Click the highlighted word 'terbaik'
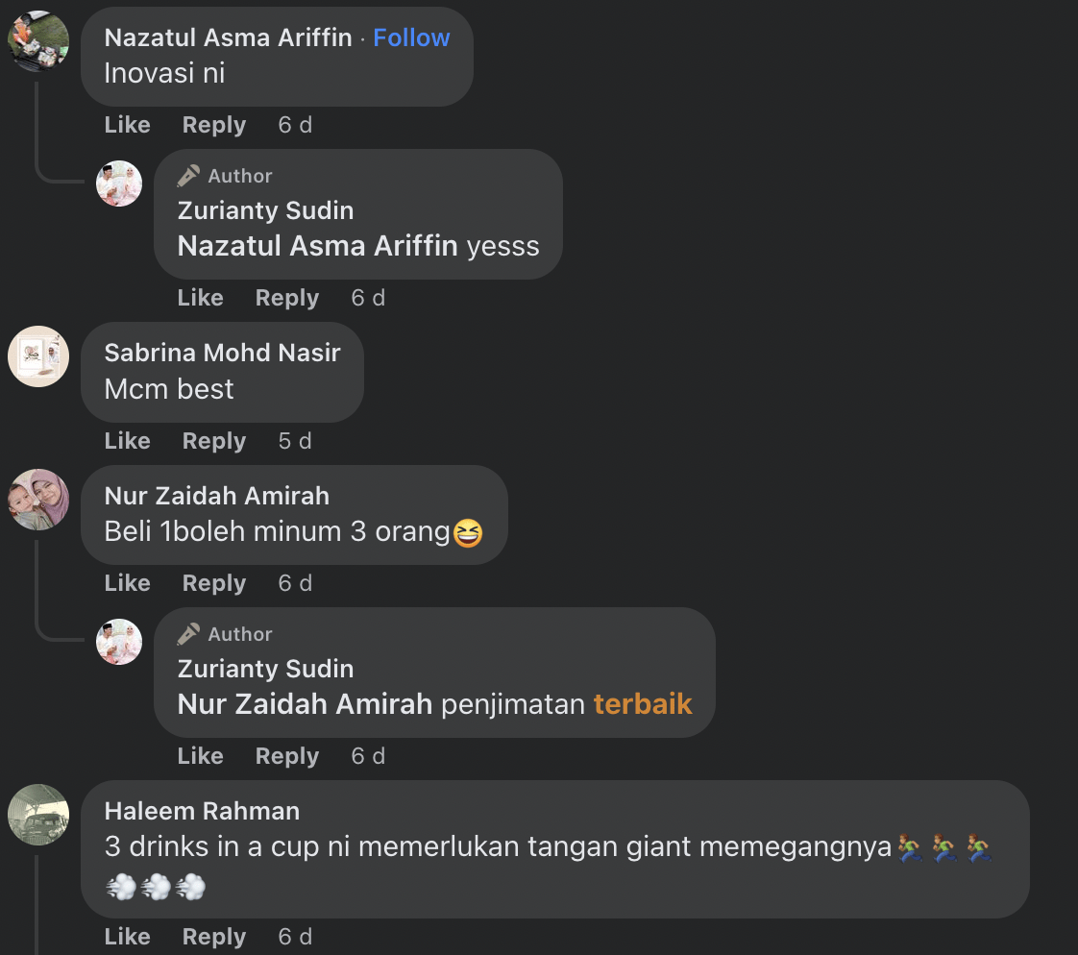This screenshot has width=1078, height=955. coord(643,704)
